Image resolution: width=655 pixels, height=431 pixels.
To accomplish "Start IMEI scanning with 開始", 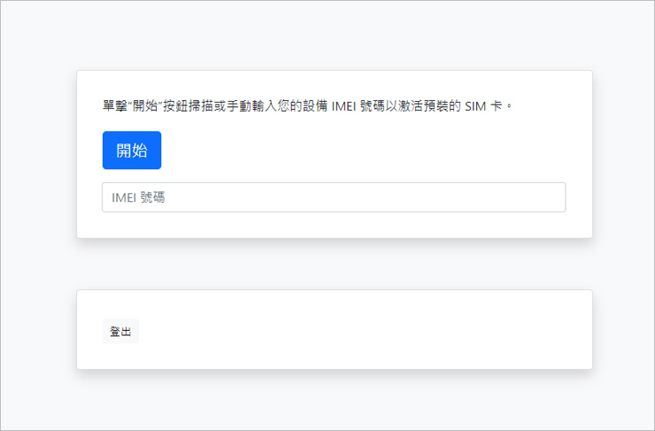I will [132, 150].
